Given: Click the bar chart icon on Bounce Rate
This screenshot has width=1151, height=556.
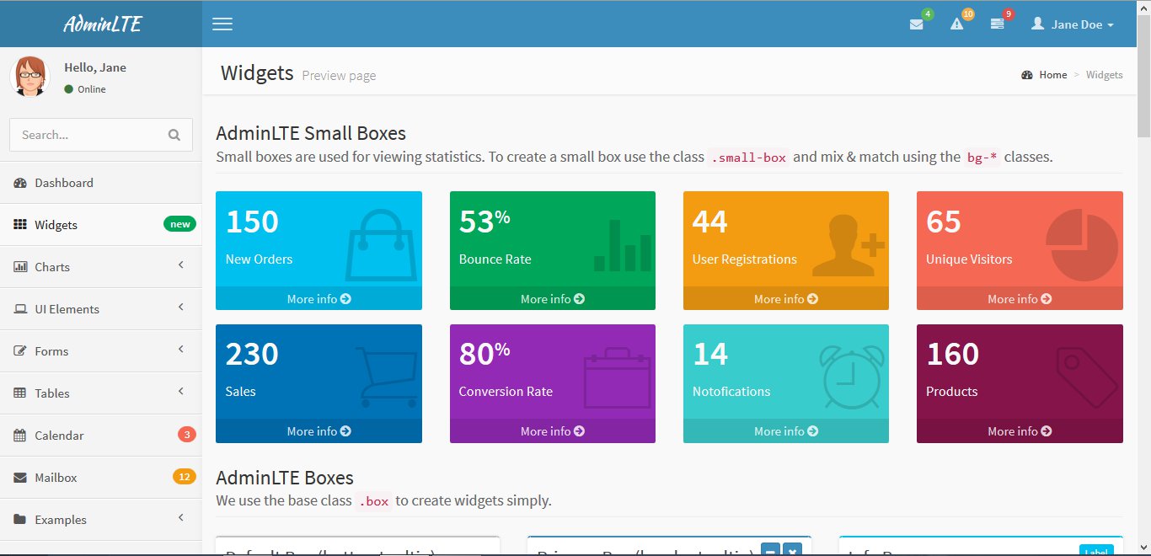Looking at the screenshot, I should point(623,245).
